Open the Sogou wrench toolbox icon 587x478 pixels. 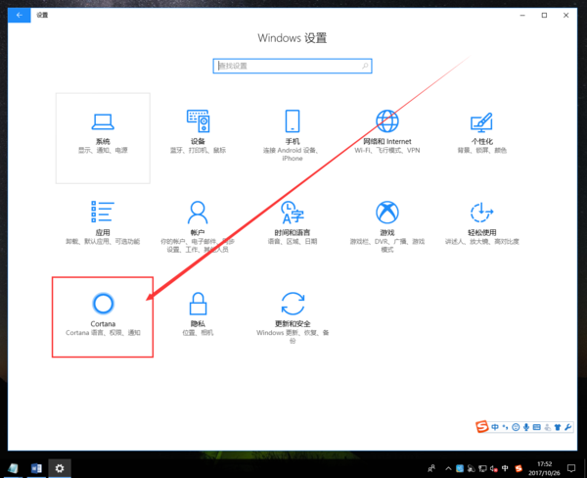[x=567, y=427]
